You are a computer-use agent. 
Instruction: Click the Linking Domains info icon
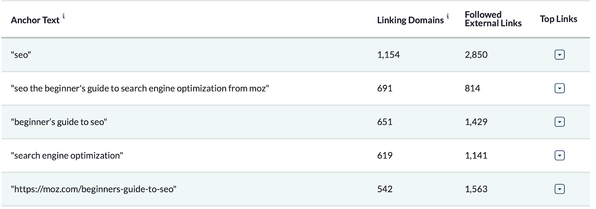coord(448,16)
